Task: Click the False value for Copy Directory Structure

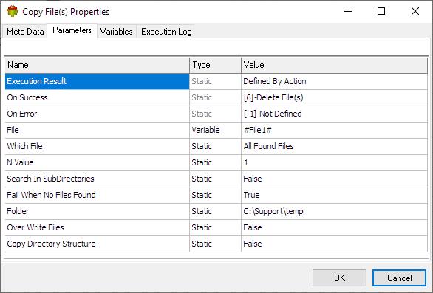Action: [335, 244]
